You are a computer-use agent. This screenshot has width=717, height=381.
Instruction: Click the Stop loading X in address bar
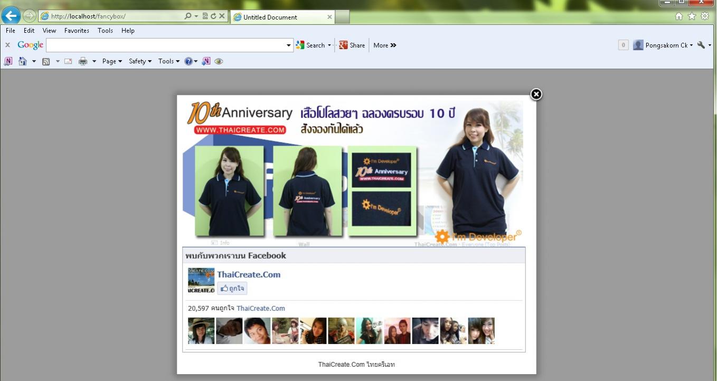click(222, 16)
